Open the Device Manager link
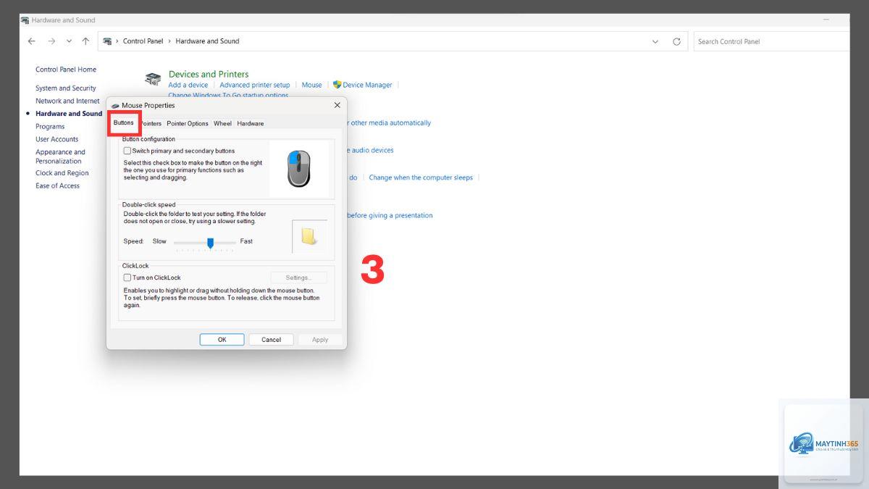Image resolution: width=869 pixels, height=489 pixels. (x=367, y=85)
